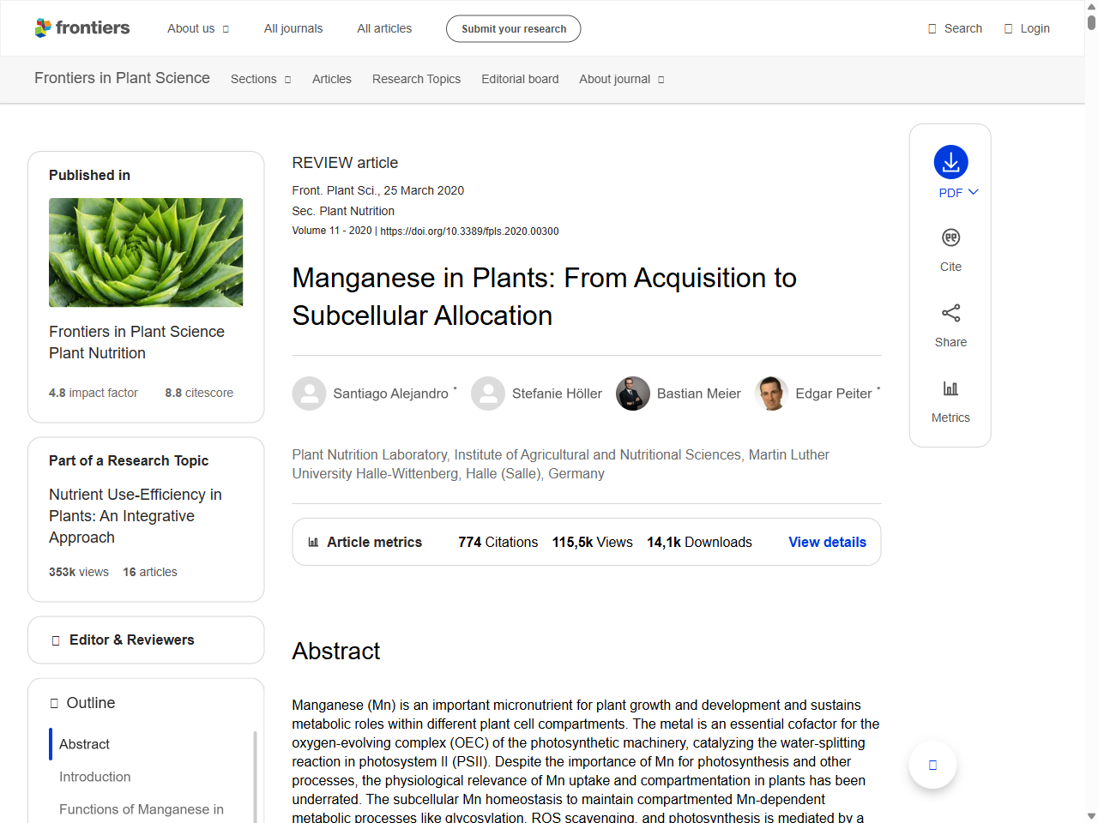Click Santiago Alejandro's avatar

(x=309, y=393)
